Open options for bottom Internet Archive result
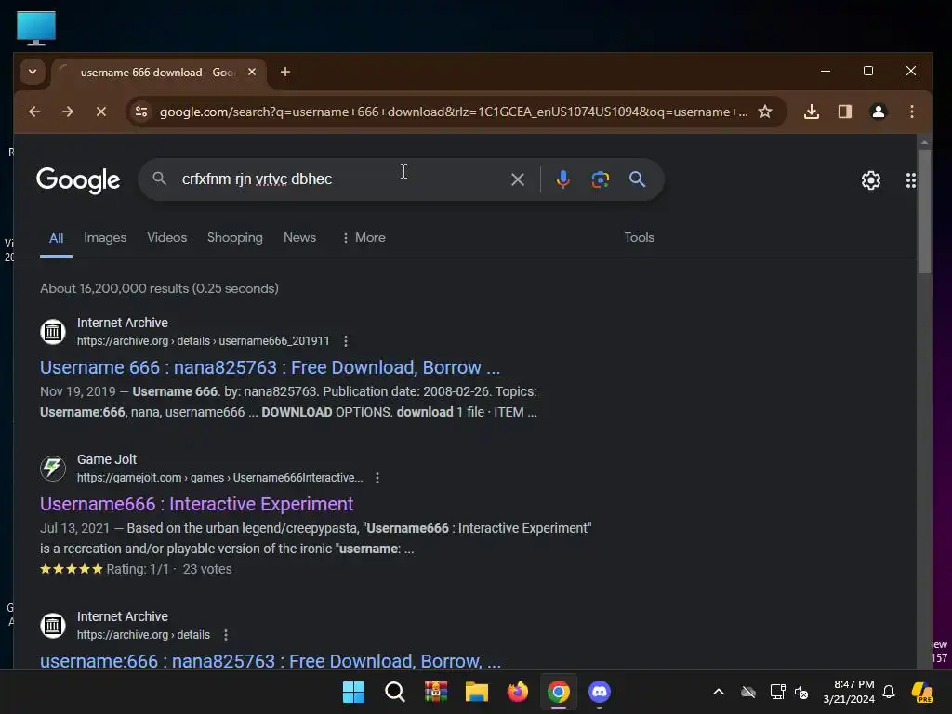This screenshot has height=714, width=952. [226, 635]
